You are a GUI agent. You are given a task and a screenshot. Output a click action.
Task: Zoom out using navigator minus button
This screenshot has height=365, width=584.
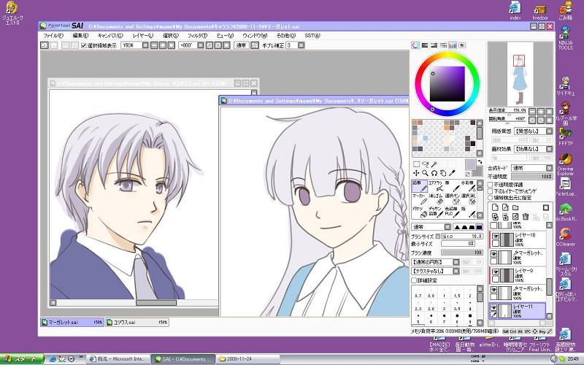[x=533, y=111]
